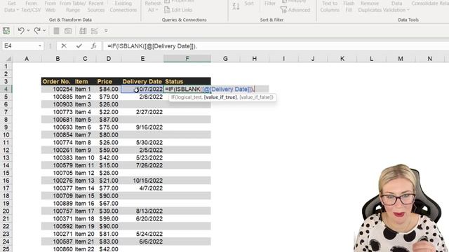Click the Item 9 cell

click(x=85, y=150)
